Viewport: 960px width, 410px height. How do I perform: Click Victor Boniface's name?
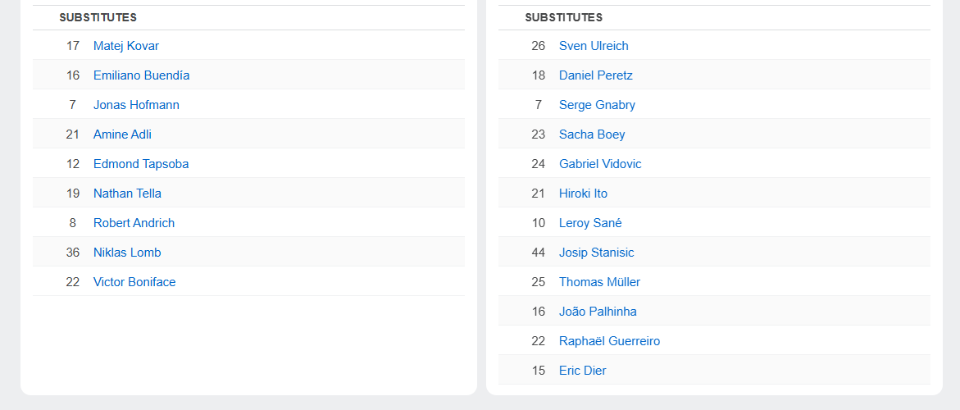click(134, 282)
